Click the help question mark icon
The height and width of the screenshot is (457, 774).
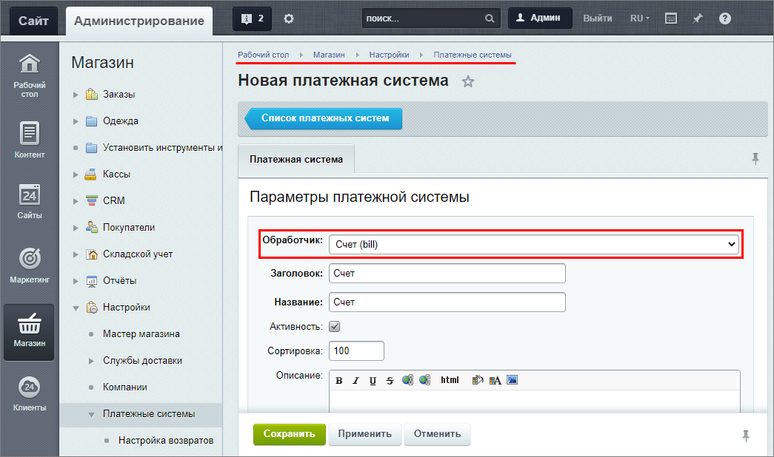click(725, 18)
